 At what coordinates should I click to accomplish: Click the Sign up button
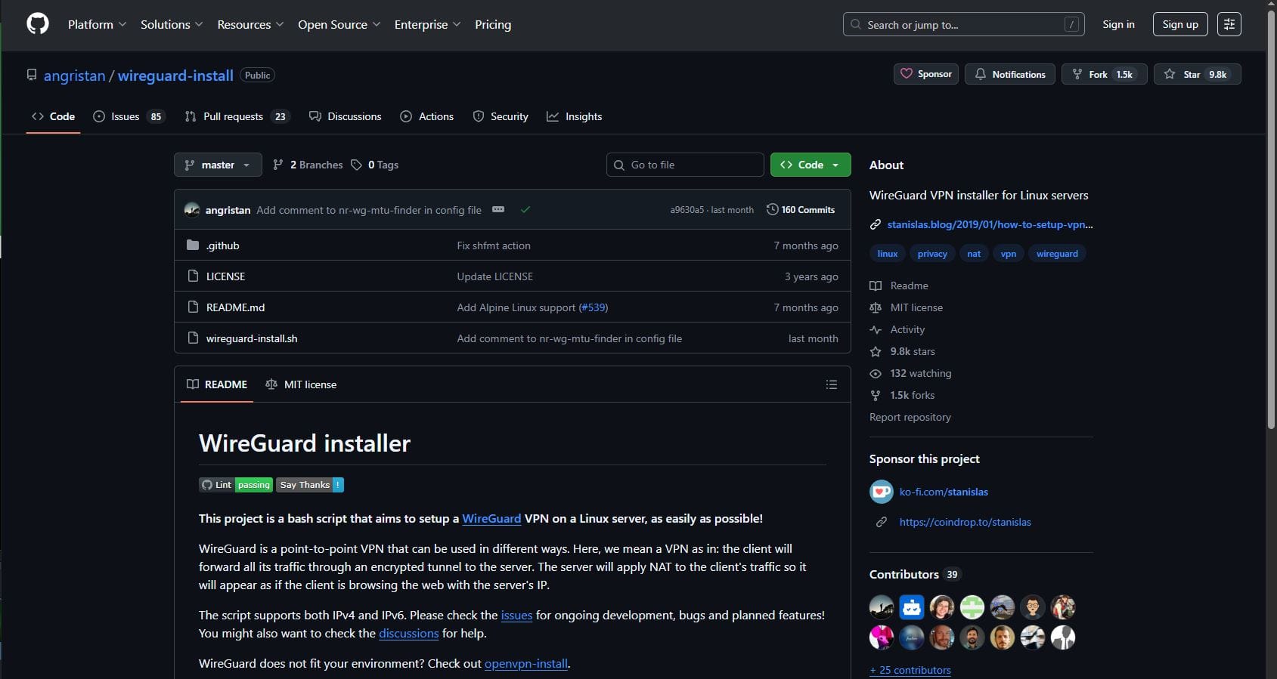pyautogui.click(x=1179, y=24)
